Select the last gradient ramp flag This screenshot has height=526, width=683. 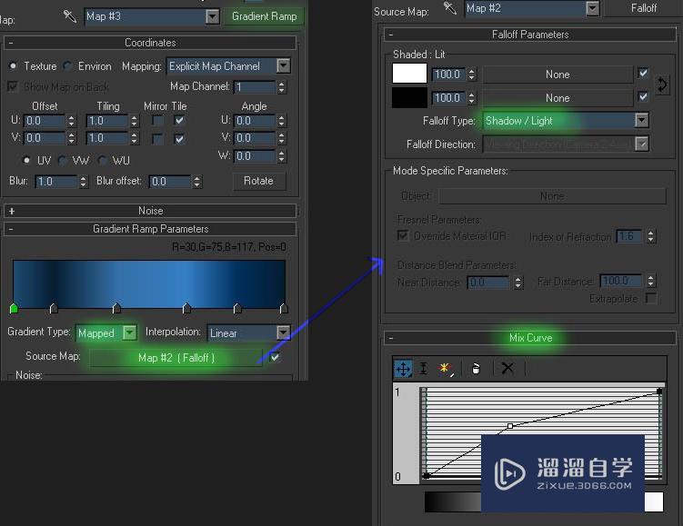click(284, 309)
